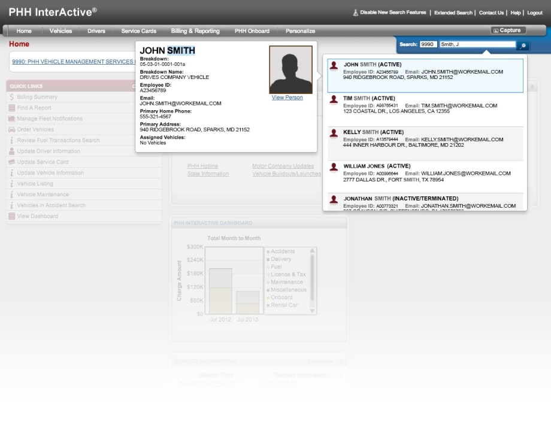Viewport: 551px width, 446px height.
Task: Select the TIM SMITH (ACTIVE) search result
Action: (x=425, y=109)
